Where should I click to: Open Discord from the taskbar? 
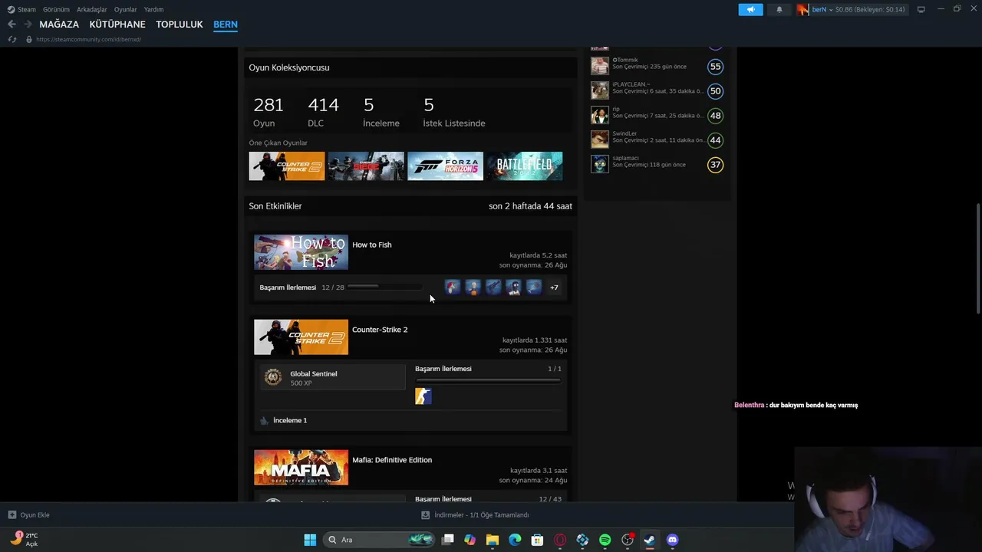[673, 540]
